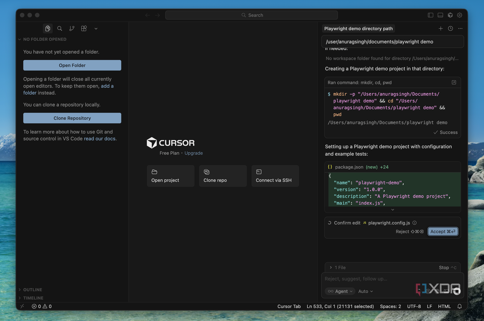Reject the playwright.config.js edit
Viewport: 484px width, 321px height.
(410, 232)
